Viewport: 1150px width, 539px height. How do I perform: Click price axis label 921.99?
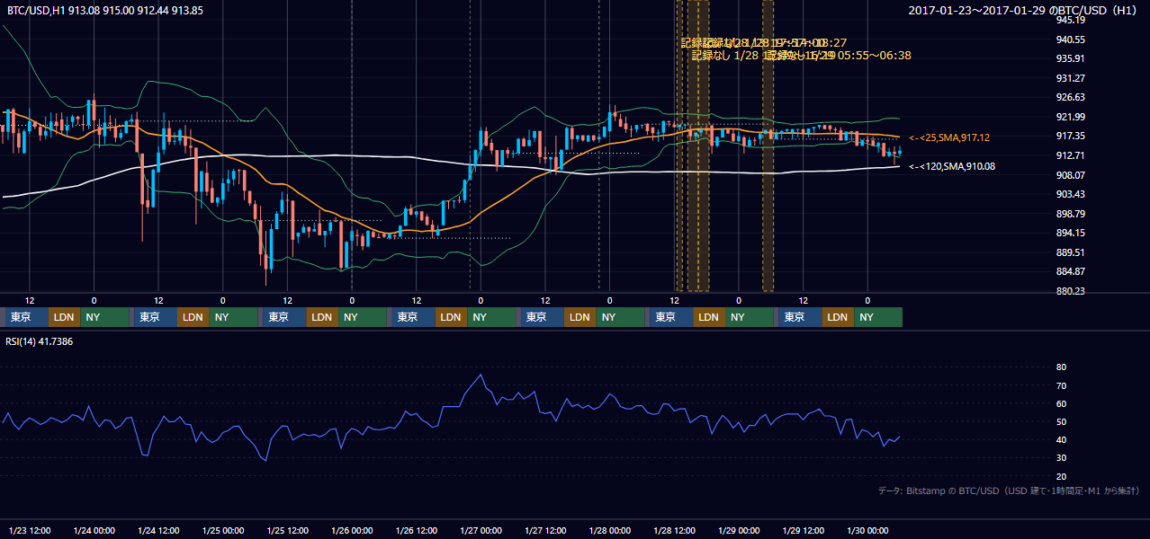click(1070, 117)
